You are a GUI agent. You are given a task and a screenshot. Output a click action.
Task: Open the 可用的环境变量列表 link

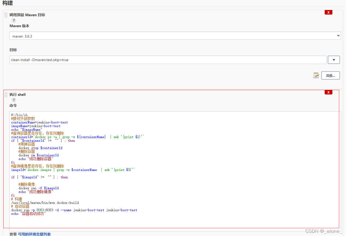click(34, 234)
